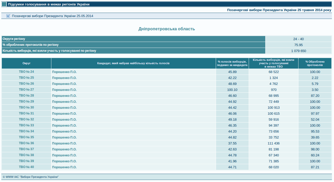334x182 pixels.
Task: Click footer text WWW ІАС Вибори Президента України
Action: 31,177
